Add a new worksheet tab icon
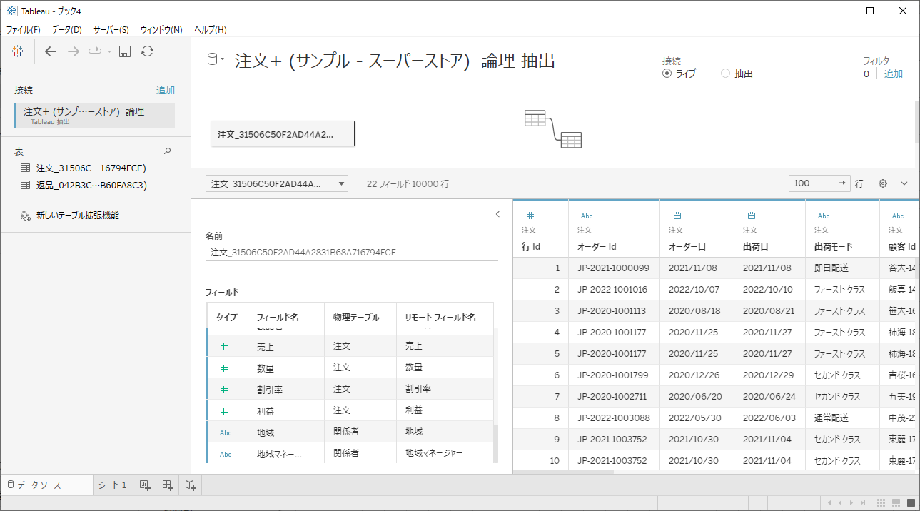 pos(144,485)
